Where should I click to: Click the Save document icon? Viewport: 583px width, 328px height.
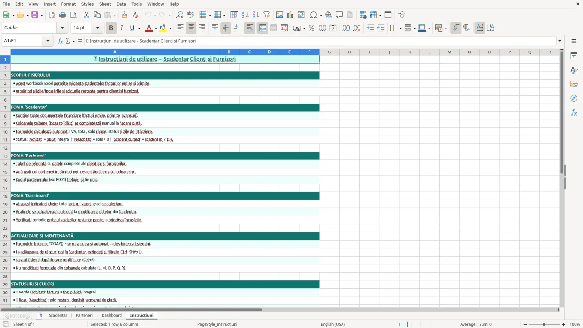click(x=34, y=15)
